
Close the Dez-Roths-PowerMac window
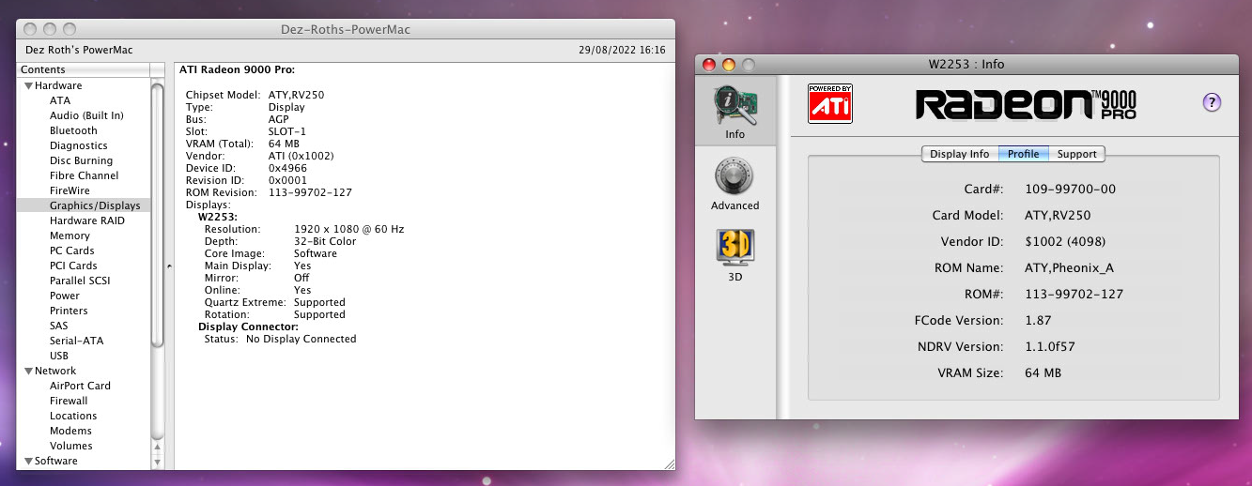click(31, 29)
